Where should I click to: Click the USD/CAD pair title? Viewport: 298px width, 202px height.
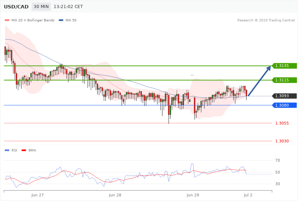coord(16,7)
